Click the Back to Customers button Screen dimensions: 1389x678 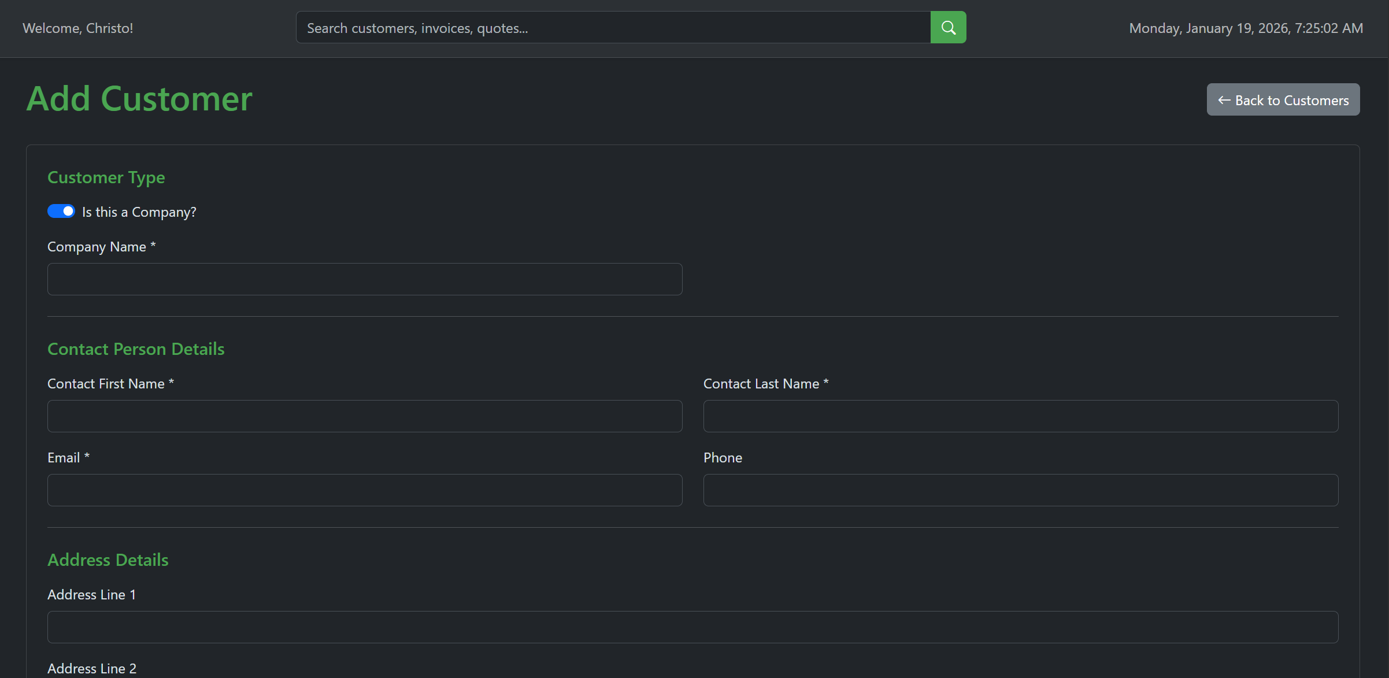click(1283, 100)
